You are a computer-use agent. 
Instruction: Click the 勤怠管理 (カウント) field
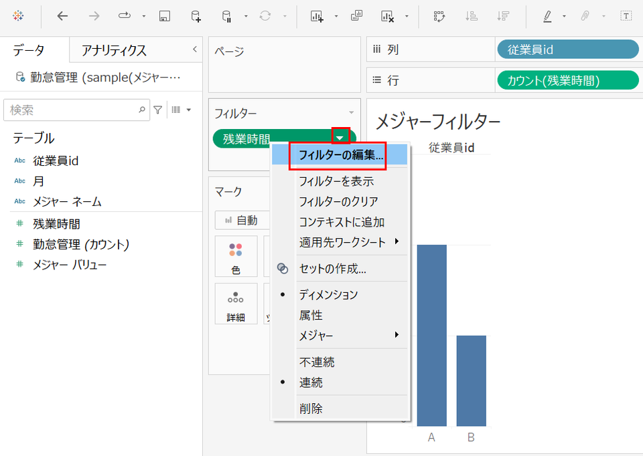tap(81, 244)
